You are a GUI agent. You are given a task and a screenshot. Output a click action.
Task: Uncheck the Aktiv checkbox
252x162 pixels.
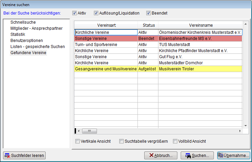pyautogui.click(x=74, y=13)
